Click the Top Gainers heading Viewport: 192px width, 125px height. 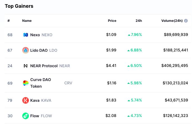tap(19, 6)
